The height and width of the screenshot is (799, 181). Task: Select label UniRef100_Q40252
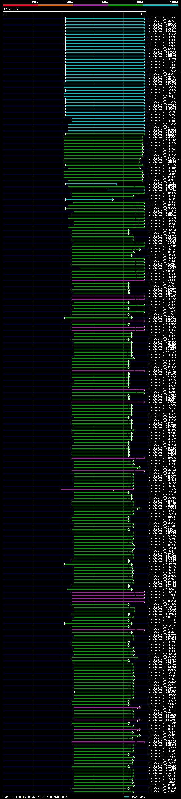pos(162,115)
